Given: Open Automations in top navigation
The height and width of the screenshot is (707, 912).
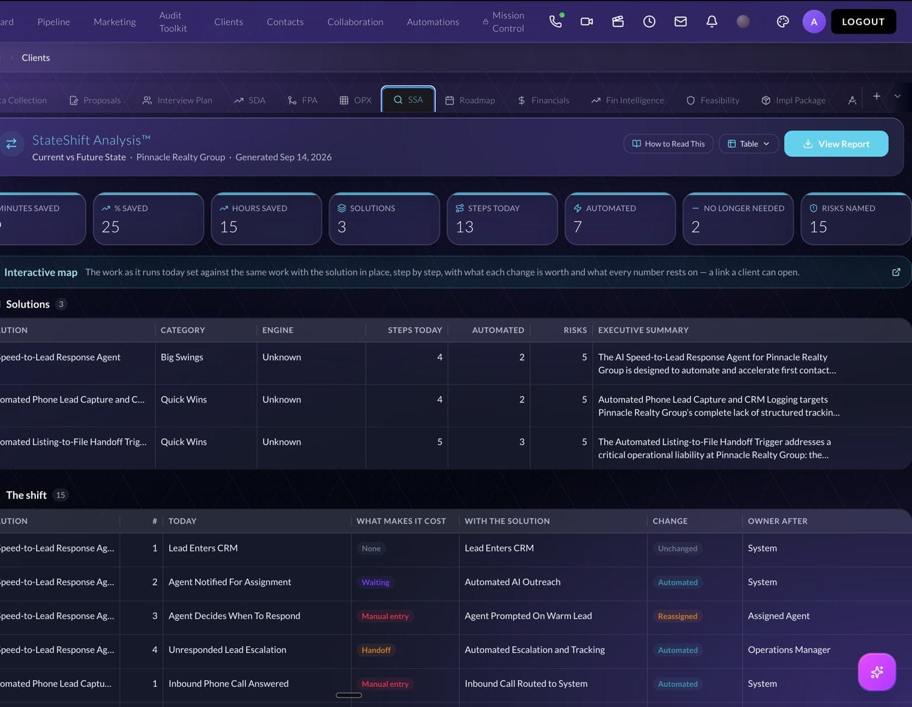Looking at the screenshot, I should 433,22.
